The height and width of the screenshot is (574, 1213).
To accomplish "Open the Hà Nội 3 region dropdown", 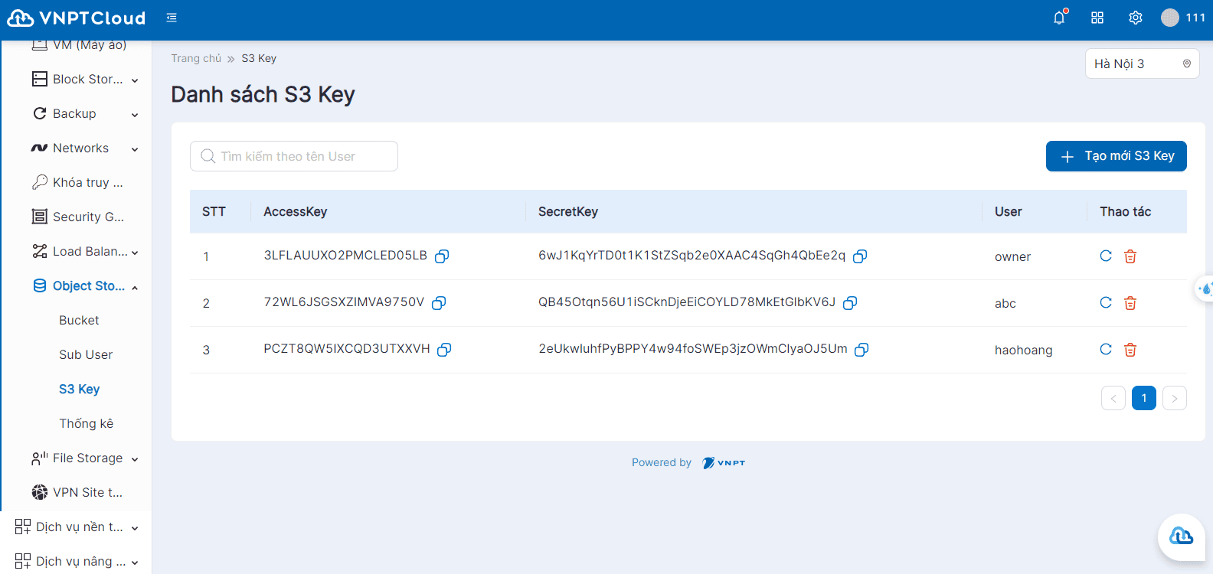I will tap(1142, 64).
